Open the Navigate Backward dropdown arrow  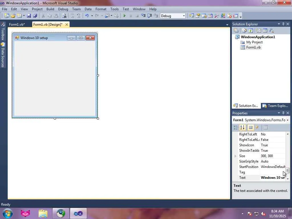point(111,16)
